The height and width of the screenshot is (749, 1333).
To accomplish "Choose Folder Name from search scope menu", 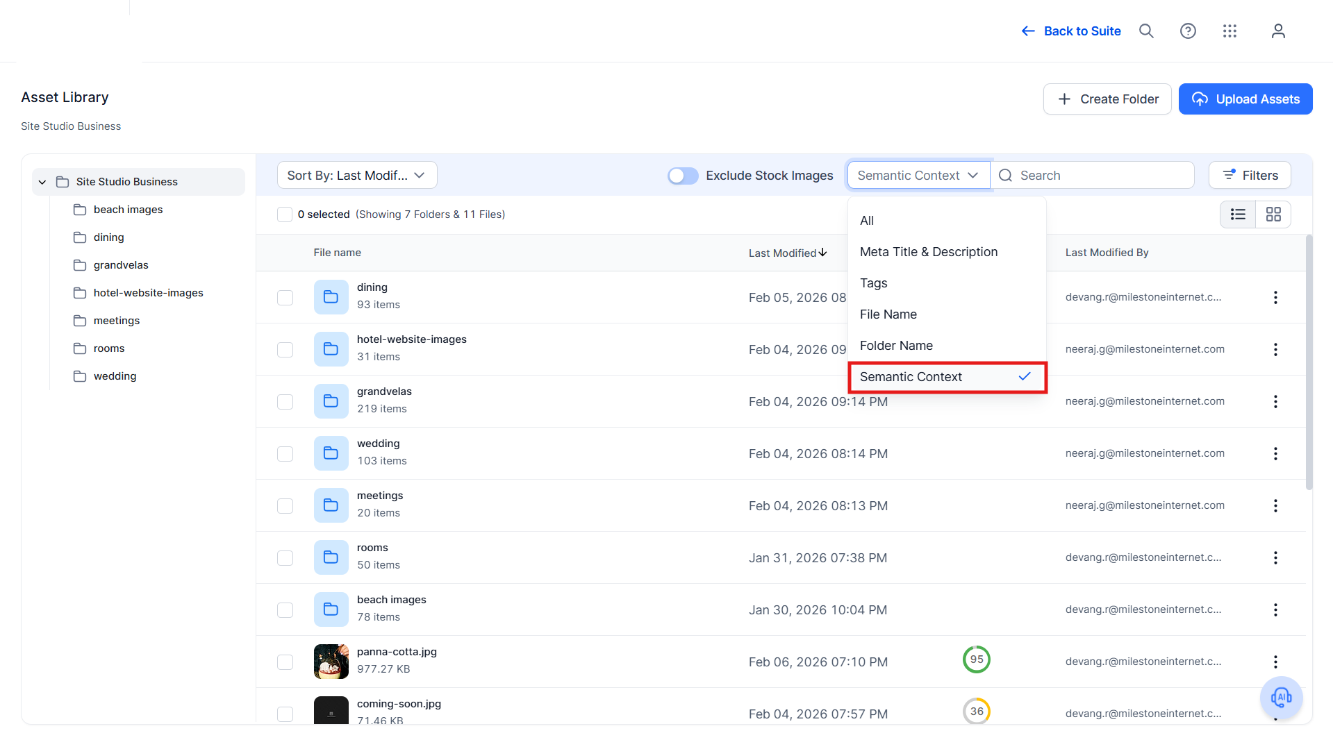I will [947, 346].
